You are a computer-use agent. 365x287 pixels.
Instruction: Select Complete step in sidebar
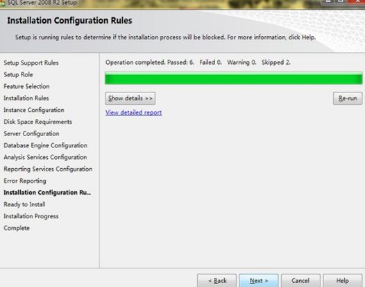tap(17, 228)
